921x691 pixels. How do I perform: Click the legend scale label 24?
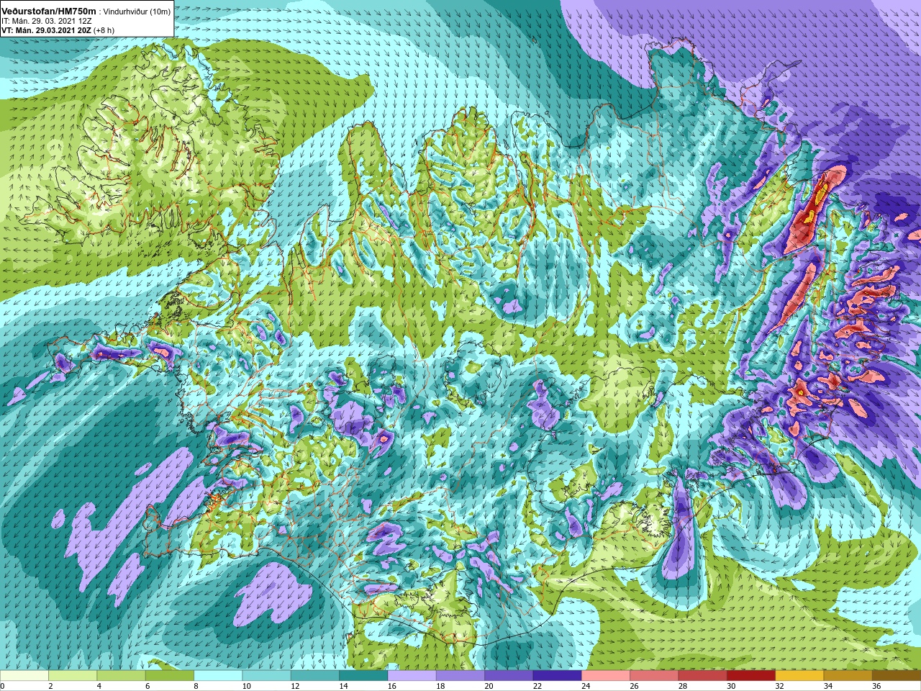[x=586, y=686]
